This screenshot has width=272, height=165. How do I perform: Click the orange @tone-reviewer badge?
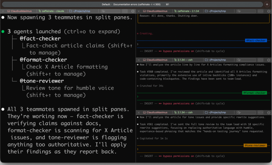pos(255,145)
